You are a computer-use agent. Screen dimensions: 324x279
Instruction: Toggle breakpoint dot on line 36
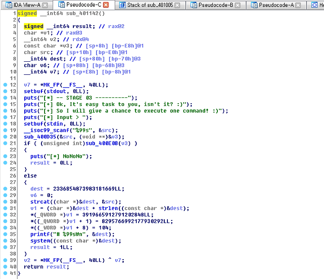click(x=5, y=241)
